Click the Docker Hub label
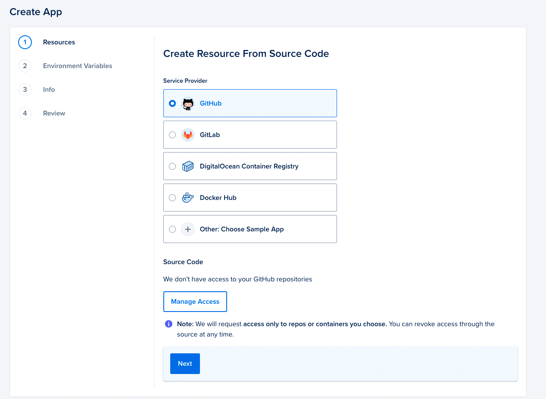 (x=218, y=198)
